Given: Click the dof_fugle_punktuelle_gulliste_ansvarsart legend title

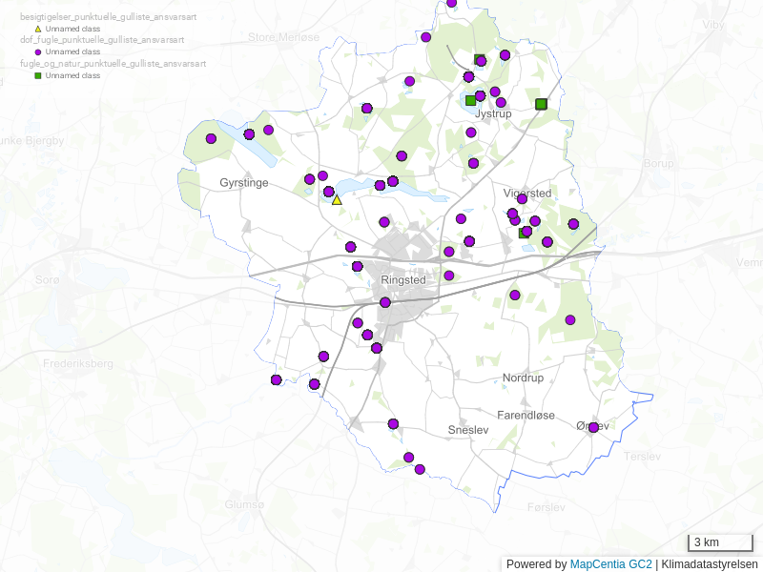Looking at the screenshot, I should coord(102,40).
